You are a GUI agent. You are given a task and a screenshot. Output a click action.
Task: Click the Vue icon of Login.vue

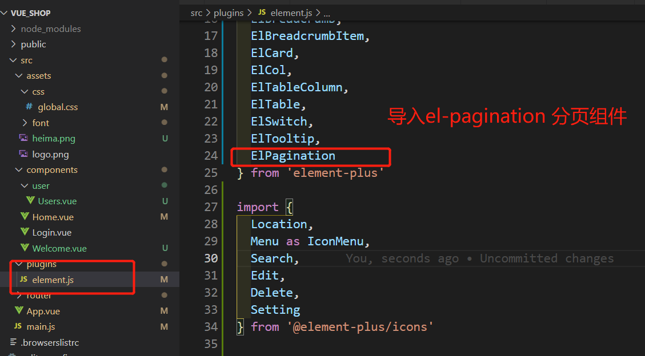click(25, 232)
